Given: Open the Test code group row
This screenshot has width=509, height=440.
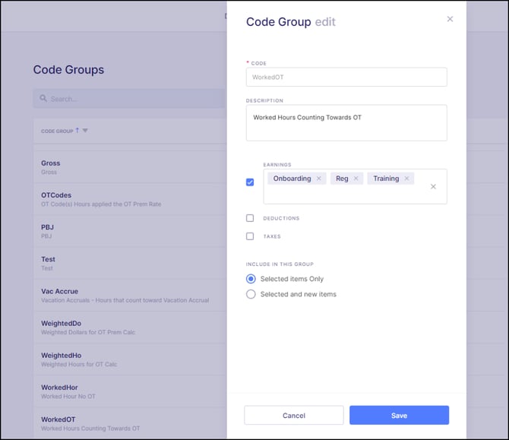Looking at the screenshot, I should coord(130,264).
